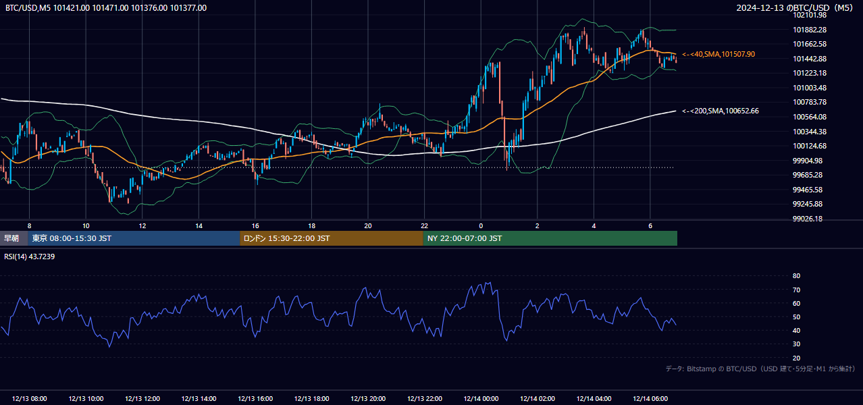The height and width of the screenshot is (405, 863).
Task: Select the 早朝 session segment
Action: [x=14, y=238]
